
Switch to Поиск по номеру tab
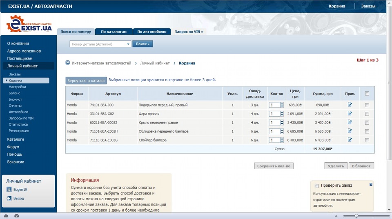76,32
